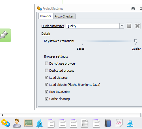Image resolution: width=142 pixels, height=129 pixels.
Task: Open the table spreadsheet document icon
Action: point(85,123)
